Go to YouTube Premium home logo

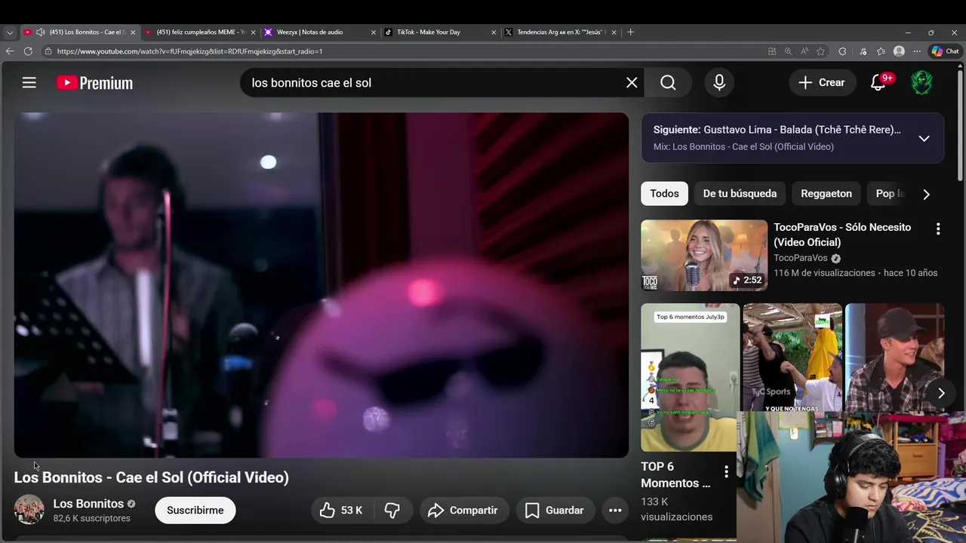tap(95, 83)
